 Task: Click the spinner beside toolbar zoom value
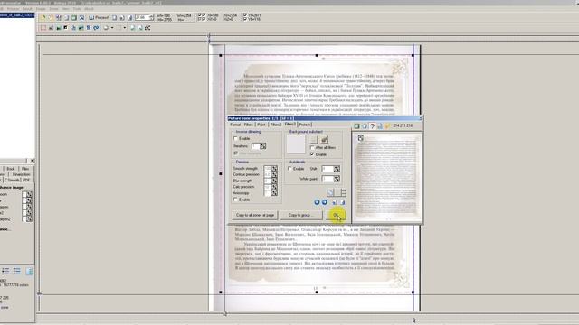pyautogui.click(x=152, y=17)
